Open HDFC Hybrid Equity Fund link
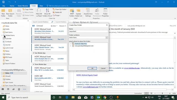Image resolution: width=177 pixels, height=100 pixels. tap(87, 75)
